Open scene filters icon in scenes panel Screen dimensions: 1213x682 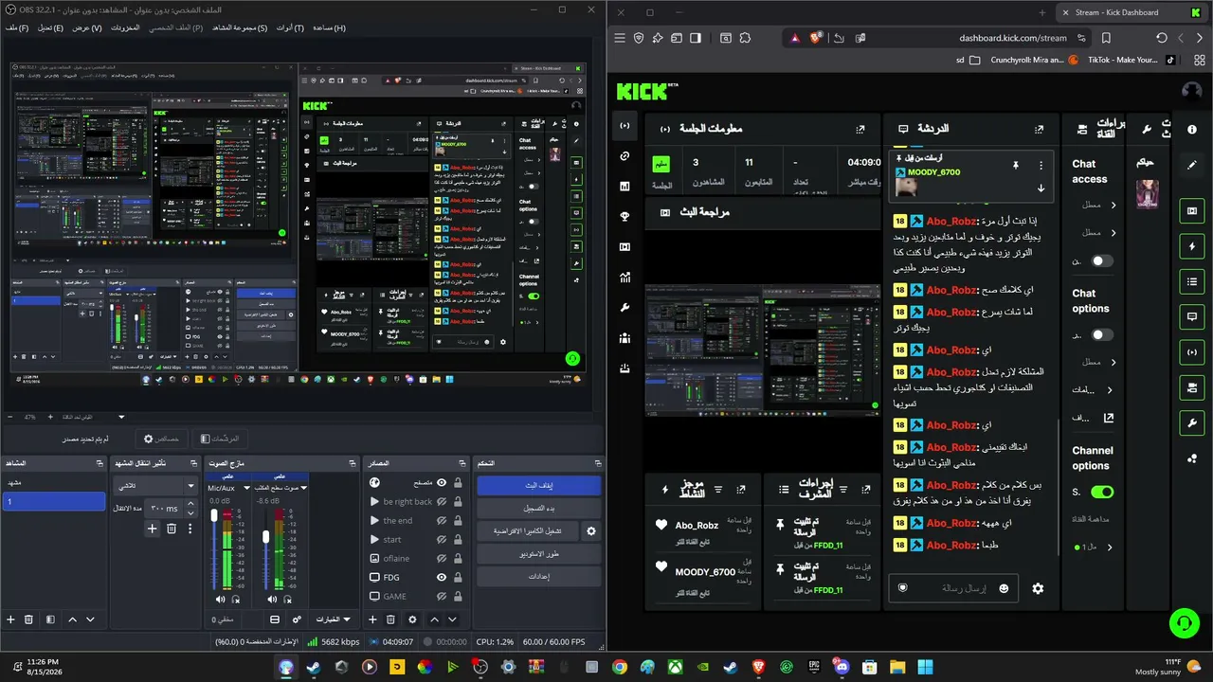pos(48,619)
